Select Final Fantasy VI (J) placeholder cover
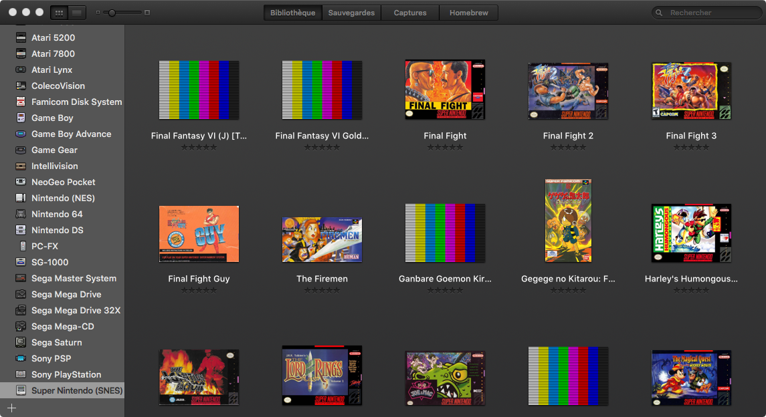The width and height of the screenshot is (766, 417). [199, 90]
